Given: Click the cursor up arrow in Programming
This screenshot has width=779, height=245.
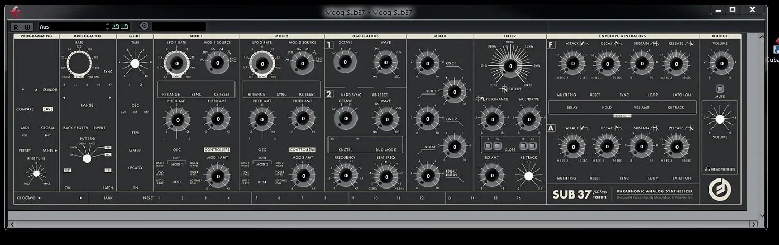Looking at the screenshot, I should click(x=36, y=90).
